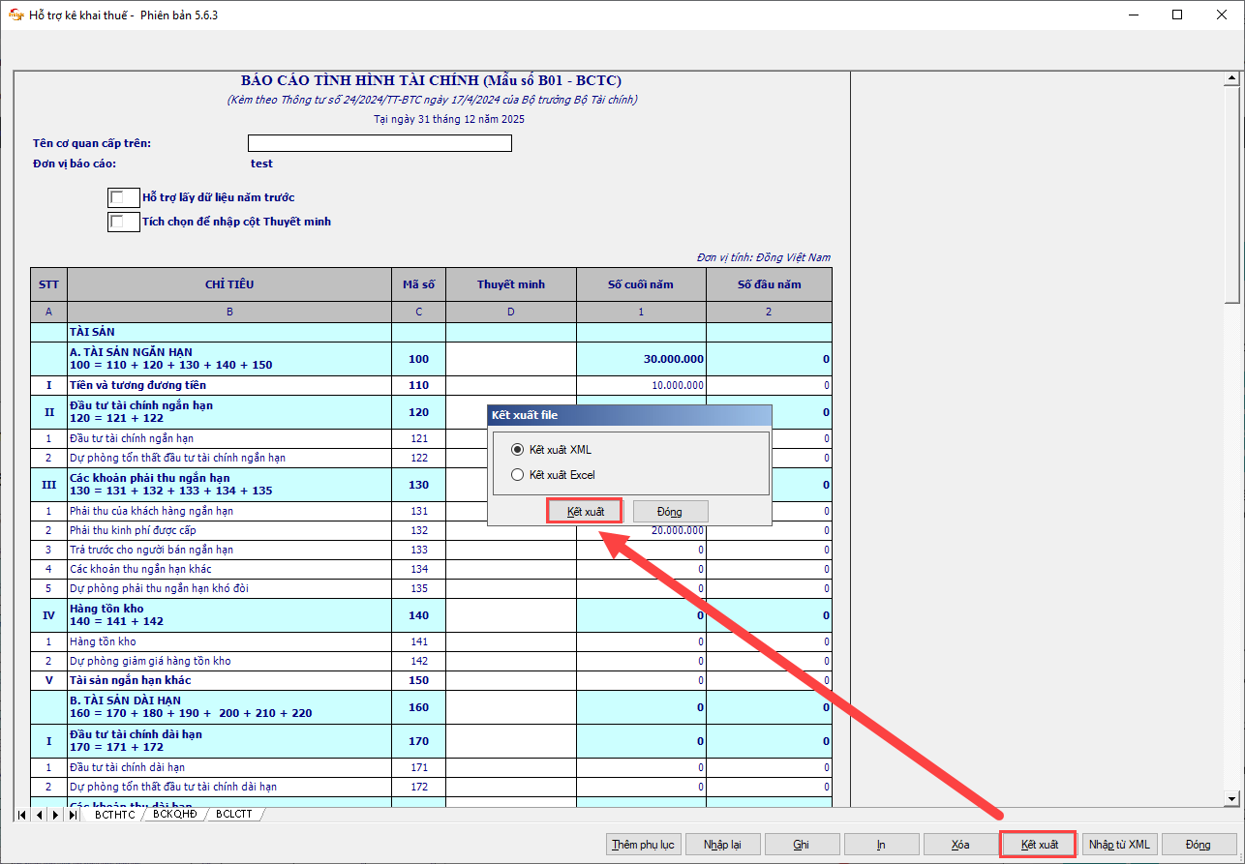Viewport: 1245px width, 864px height.
Task: Click previous sheet navigation arrow
Action: pos(40,815)
